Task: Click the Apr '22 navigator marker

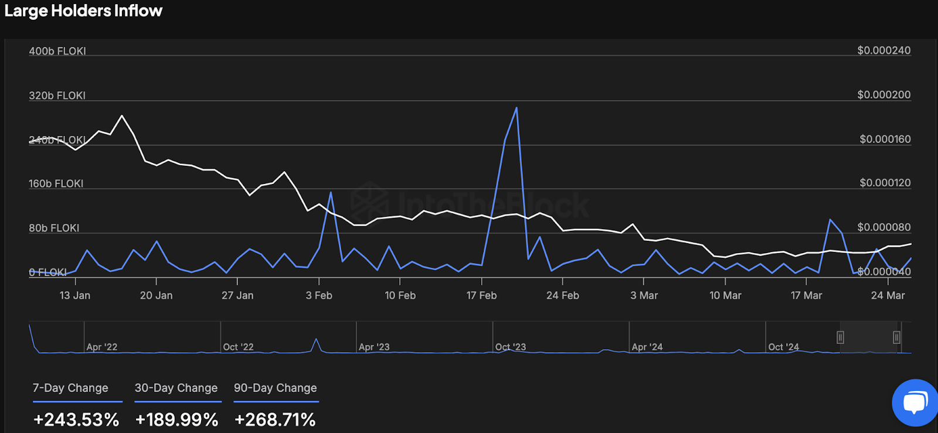Action: pyautogui.click(x=102, y=347)
